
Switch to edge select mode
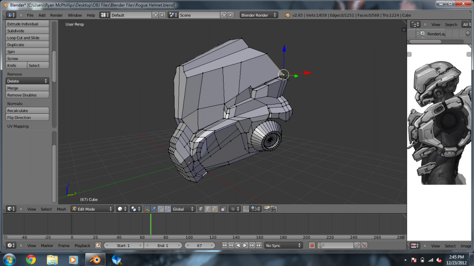coord(208,209)
